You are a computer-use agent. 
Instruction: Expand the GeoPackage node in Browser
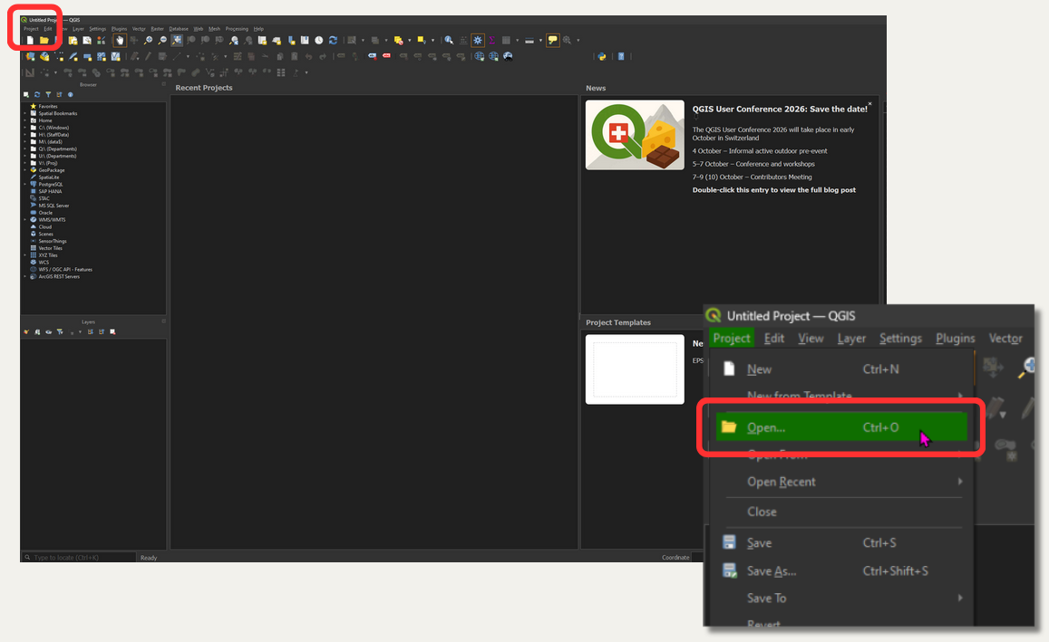click(x=25, y=170)
